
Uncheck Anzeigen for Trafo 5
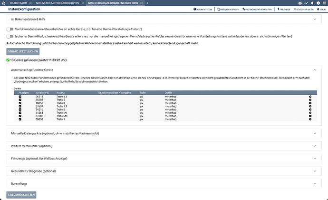click(x=20, y=100)
